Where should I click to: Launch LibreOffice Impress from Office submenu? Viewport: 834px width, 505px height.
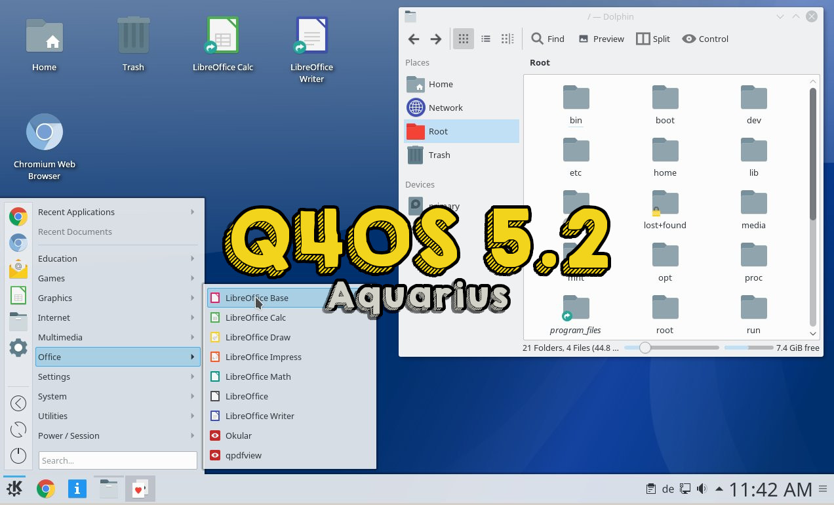pyautogui.click(x=290, y=357)
